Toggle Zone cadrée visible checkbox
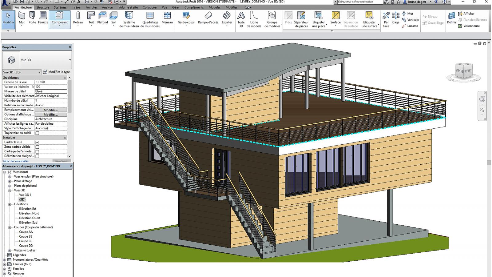492x277 pixels. [37, 147]
